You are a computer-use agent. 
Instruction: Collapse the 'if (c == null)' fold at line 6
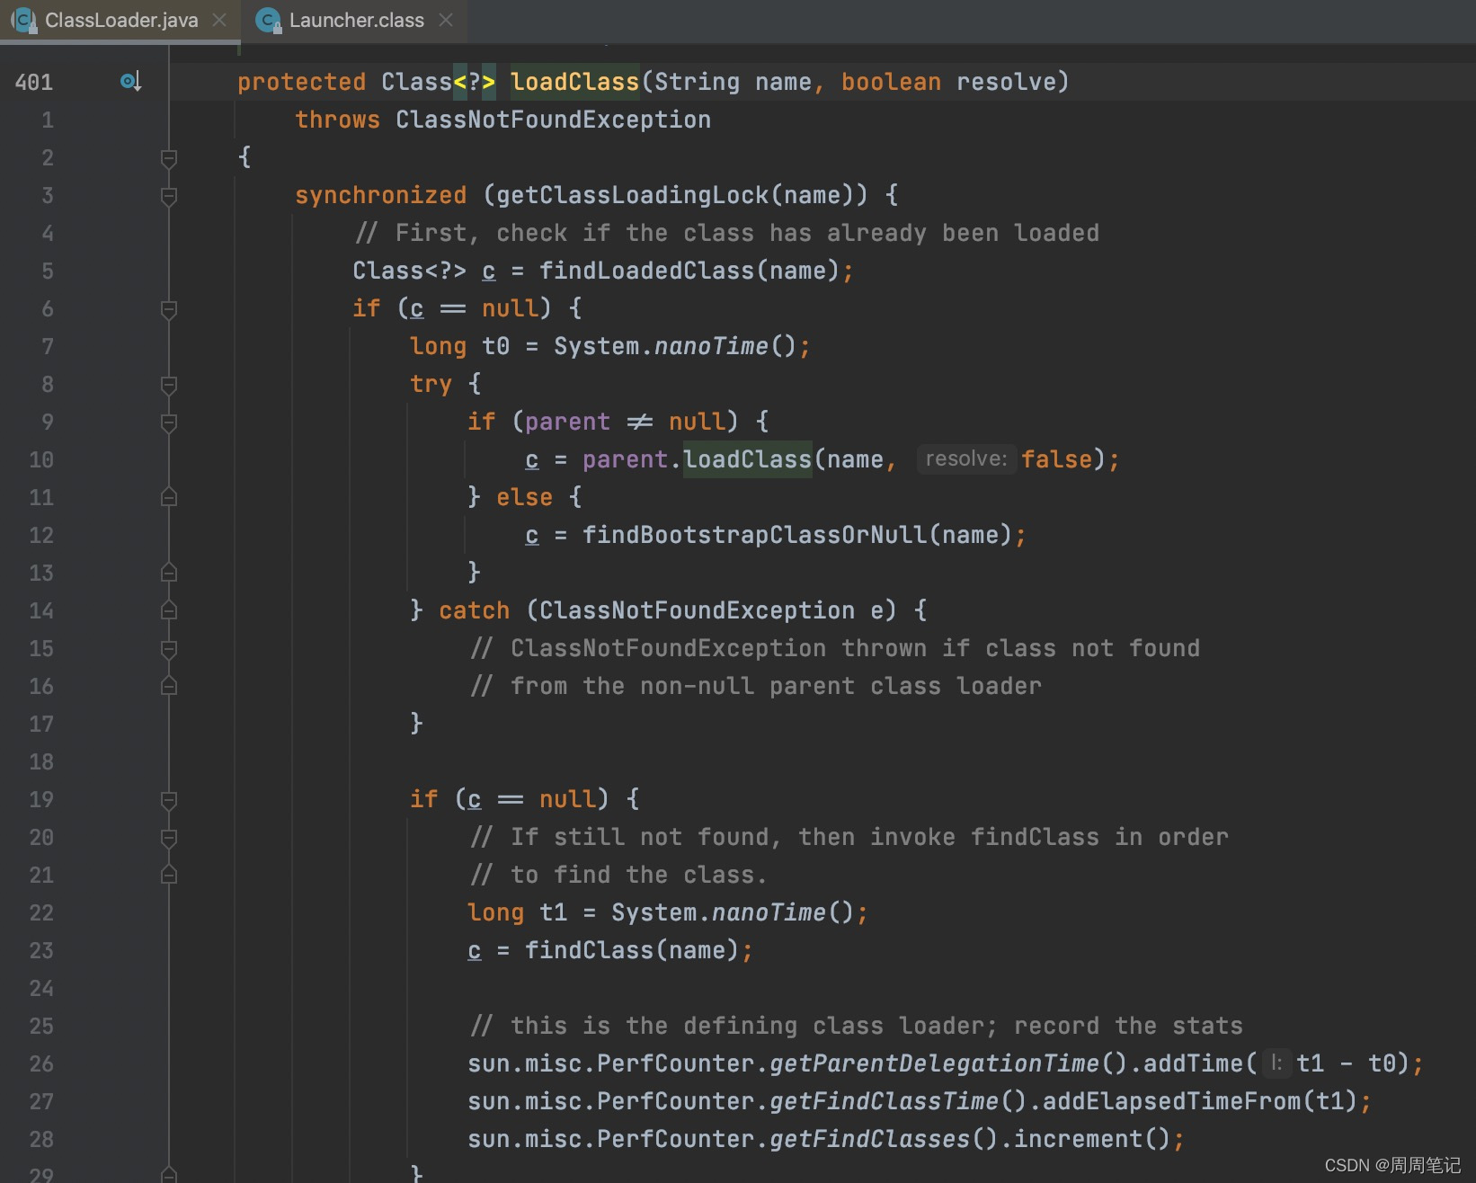pyautogui.click(x=168, y=309)
